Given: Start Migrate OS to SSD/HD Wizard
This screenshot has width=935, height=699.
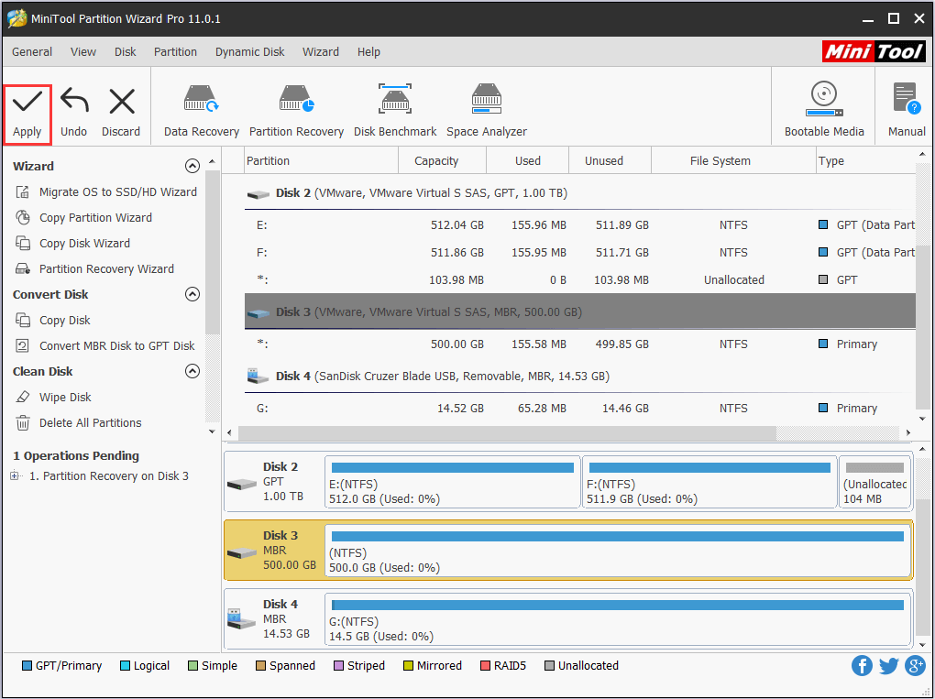Looking at the screenshot, I should pyautogui.click(x=118, y=191).
